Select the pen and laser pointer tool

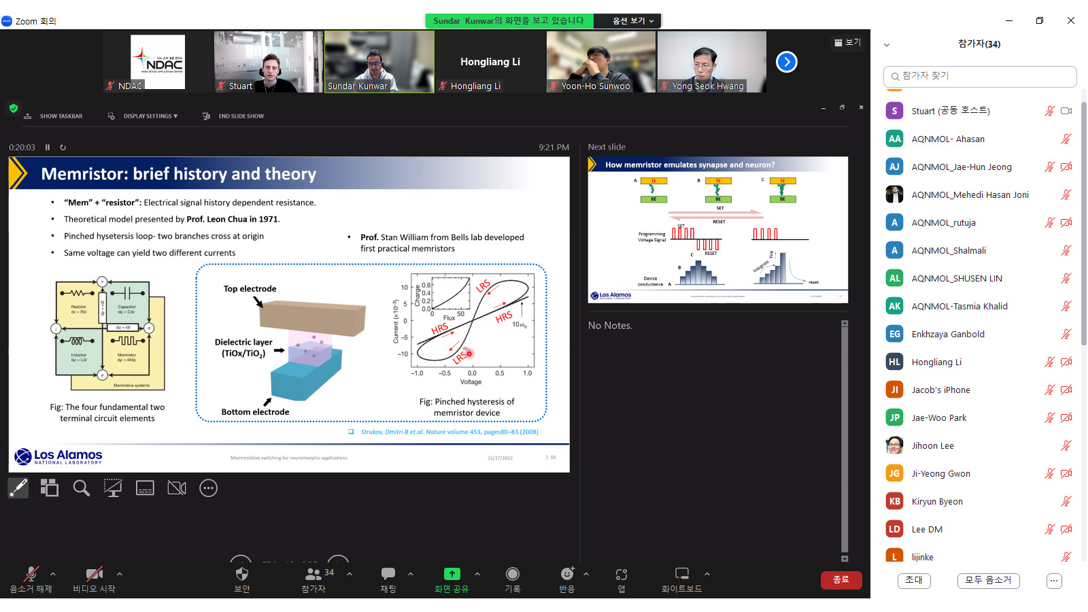18,488
